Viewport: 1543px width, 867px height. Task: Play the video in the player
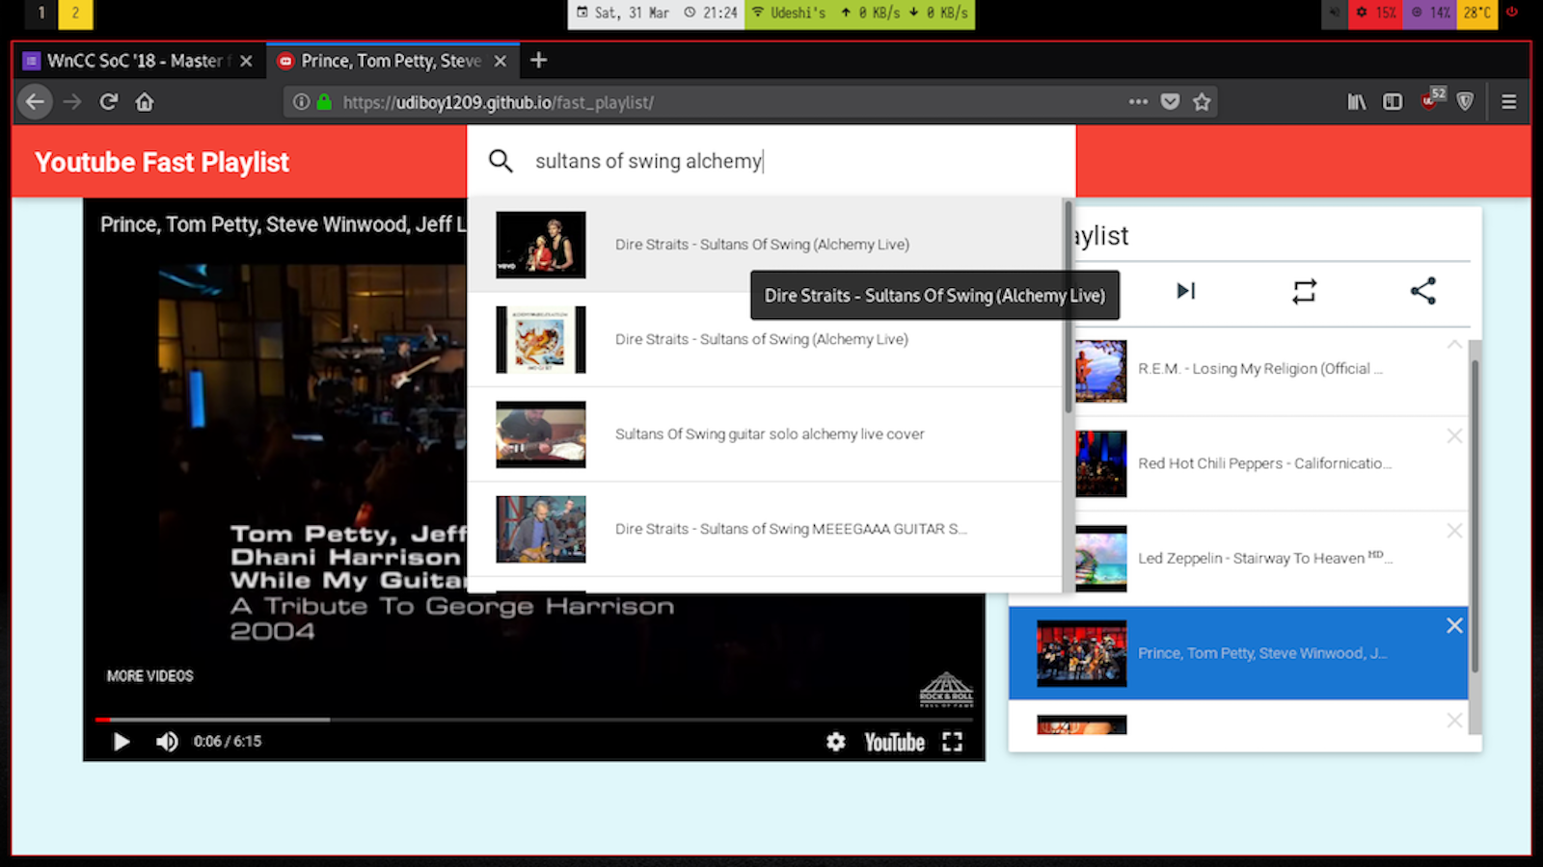point(122,742)
